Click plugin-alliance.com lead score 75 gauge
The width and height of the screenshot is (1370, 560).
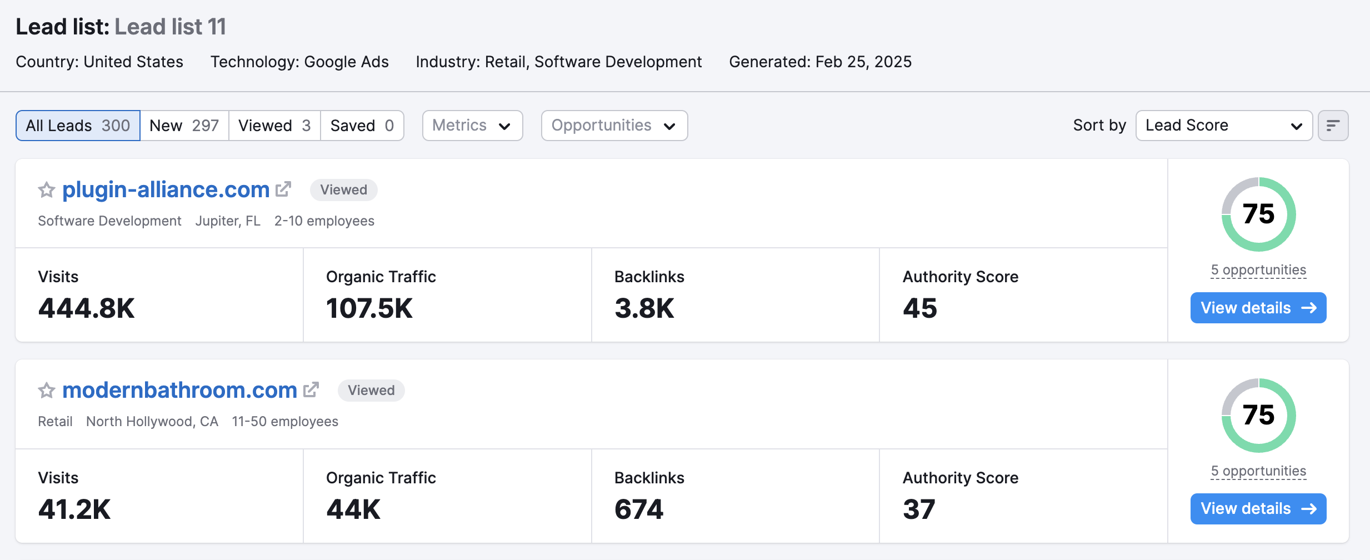click(x=1258, y=214)
